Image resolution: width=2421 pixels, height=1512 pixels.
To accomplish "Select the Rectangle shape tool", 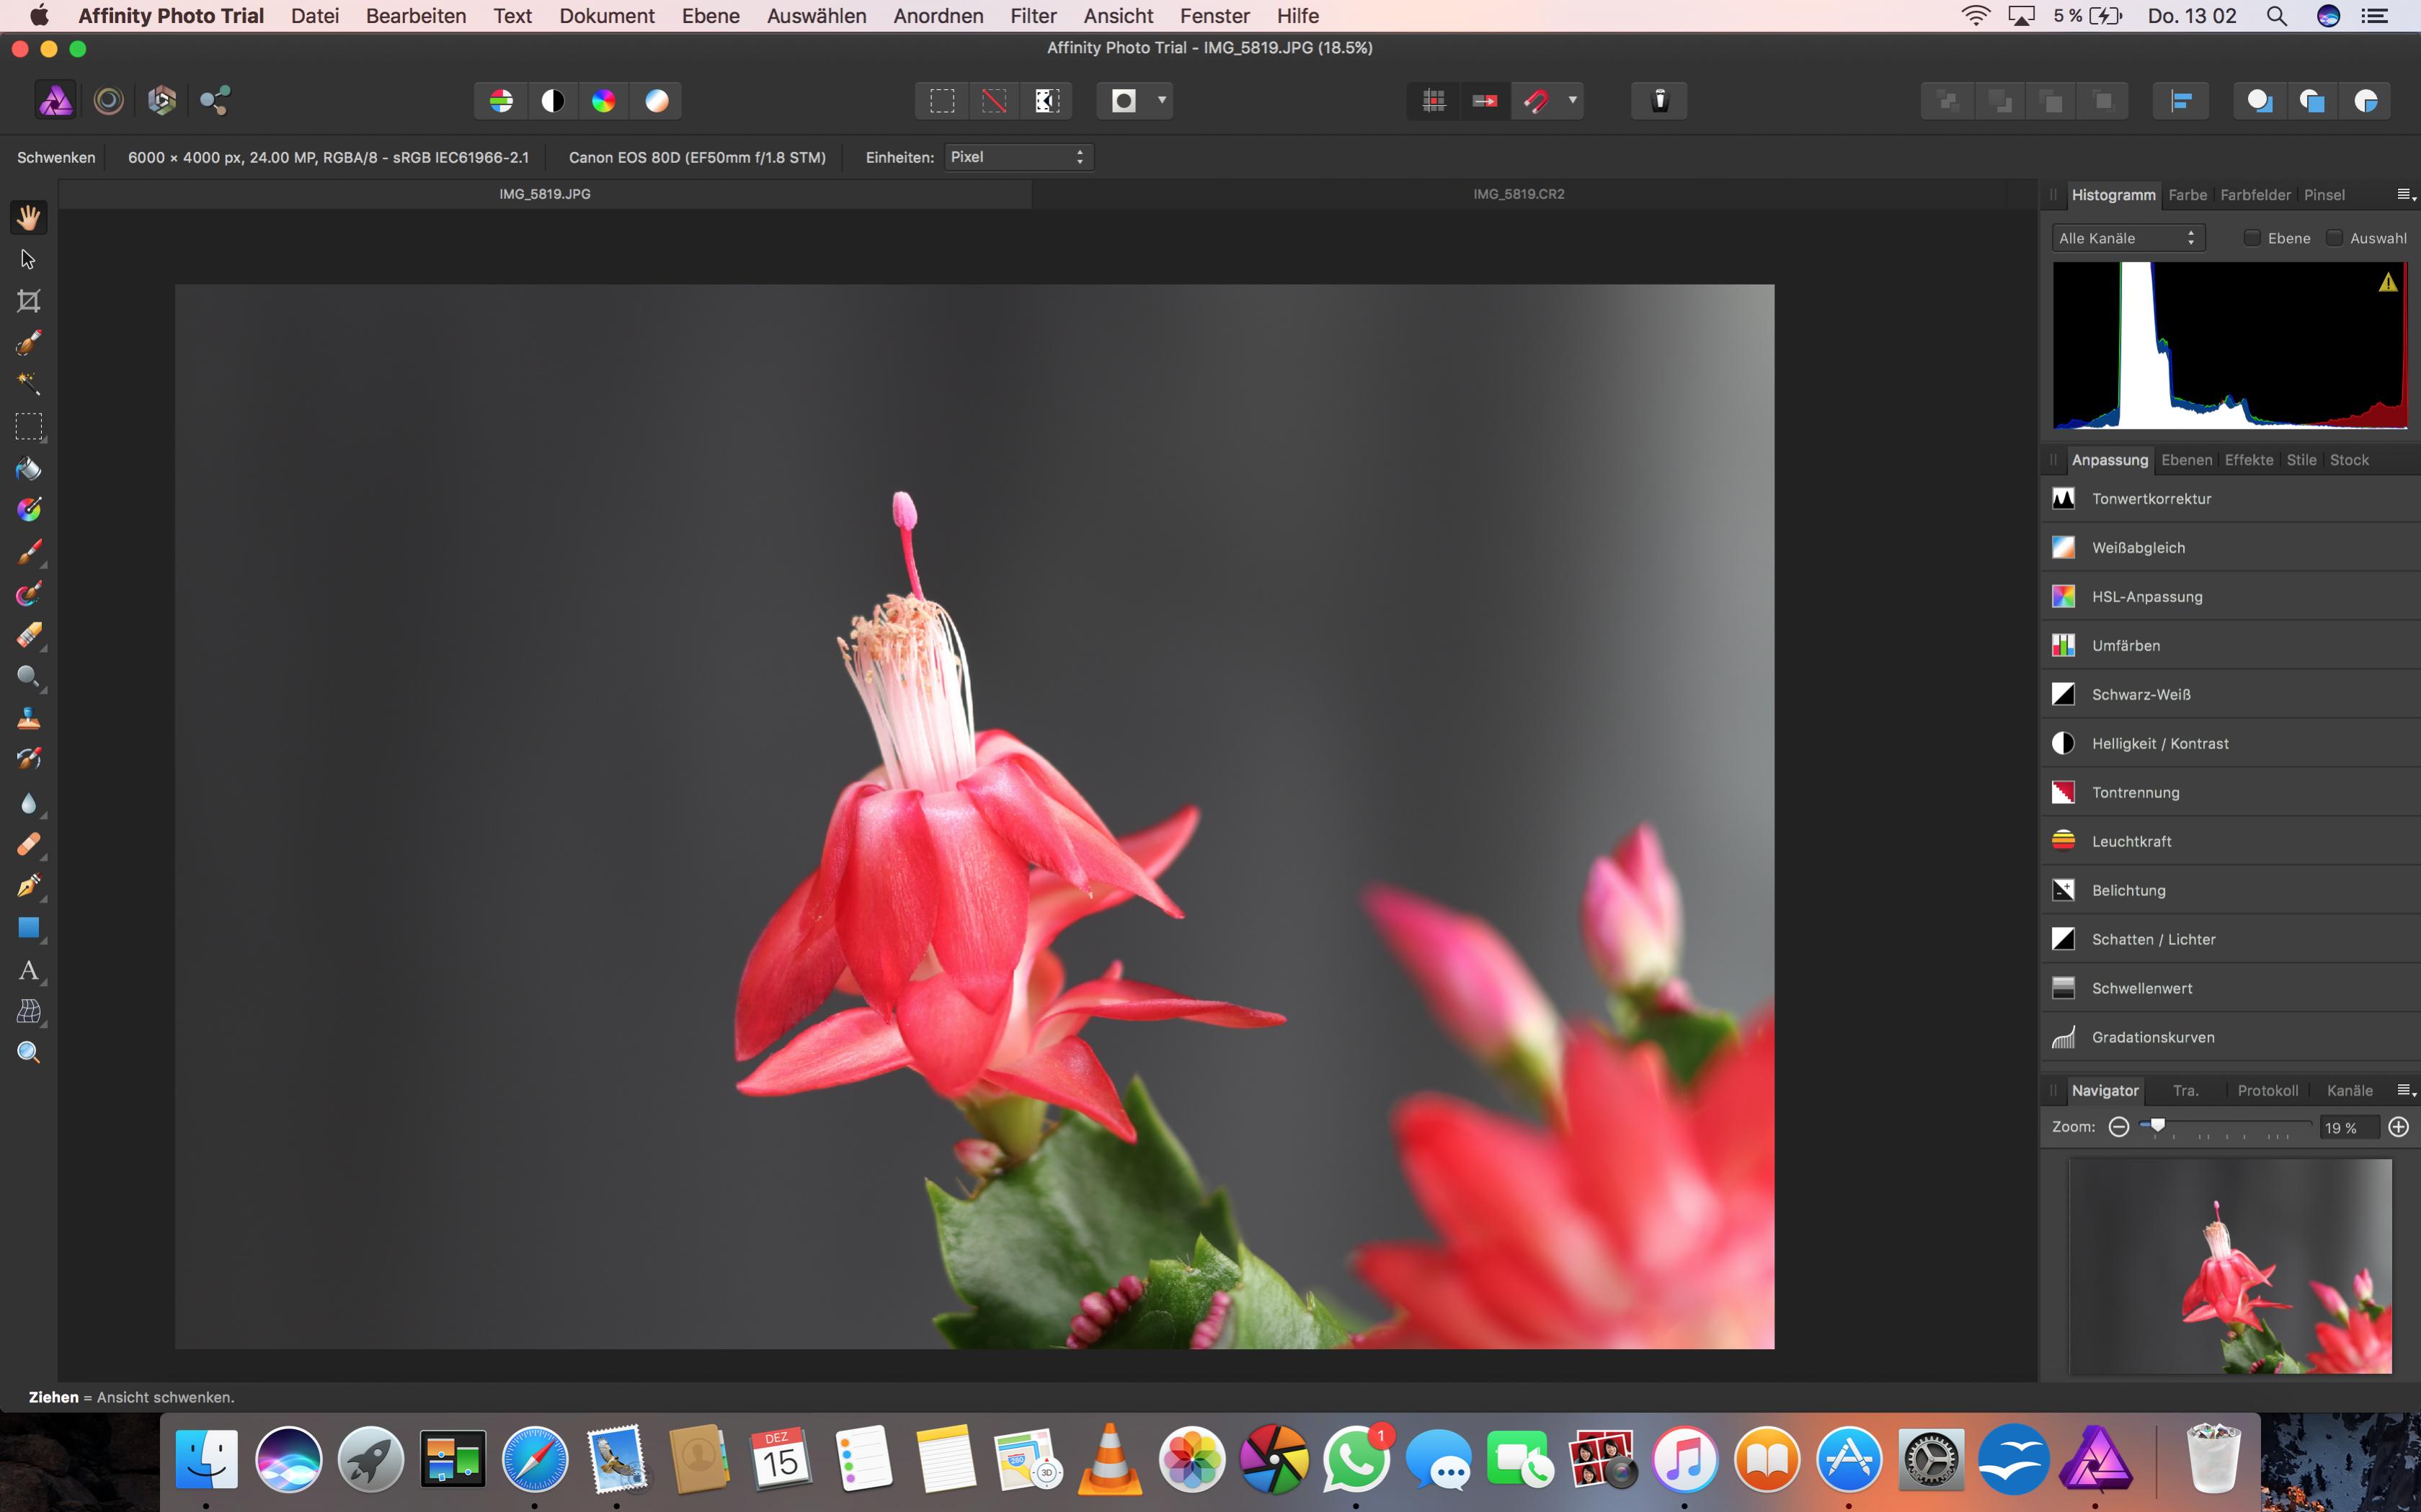I will pyautogui.click(x=28, y=928).
